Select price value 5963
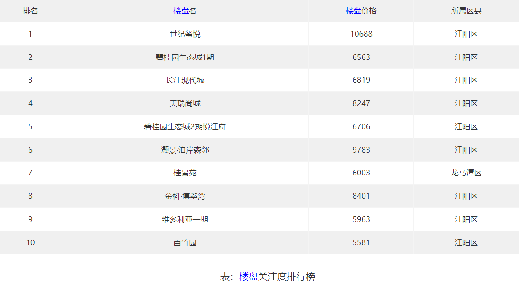The image size is (519, 289). [361, 220]
